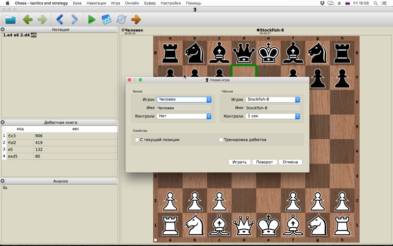The image size is (393, 246).
Task: Select the black pawn on h7
Action: pyautogui.click(x=342, y=78)
